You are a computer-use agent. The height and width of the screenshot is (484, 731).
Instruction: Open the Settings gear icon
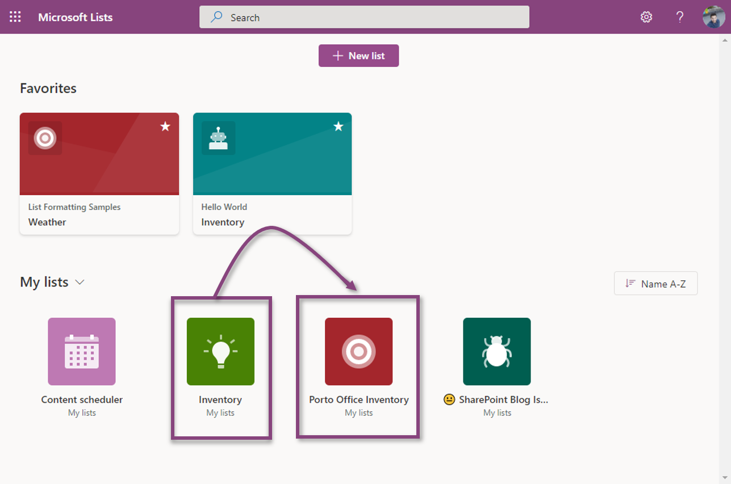(646, 17)
